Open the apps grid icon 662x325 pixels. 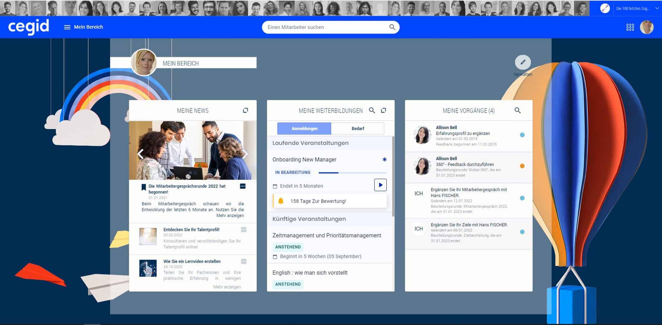(x=630, y=27)
